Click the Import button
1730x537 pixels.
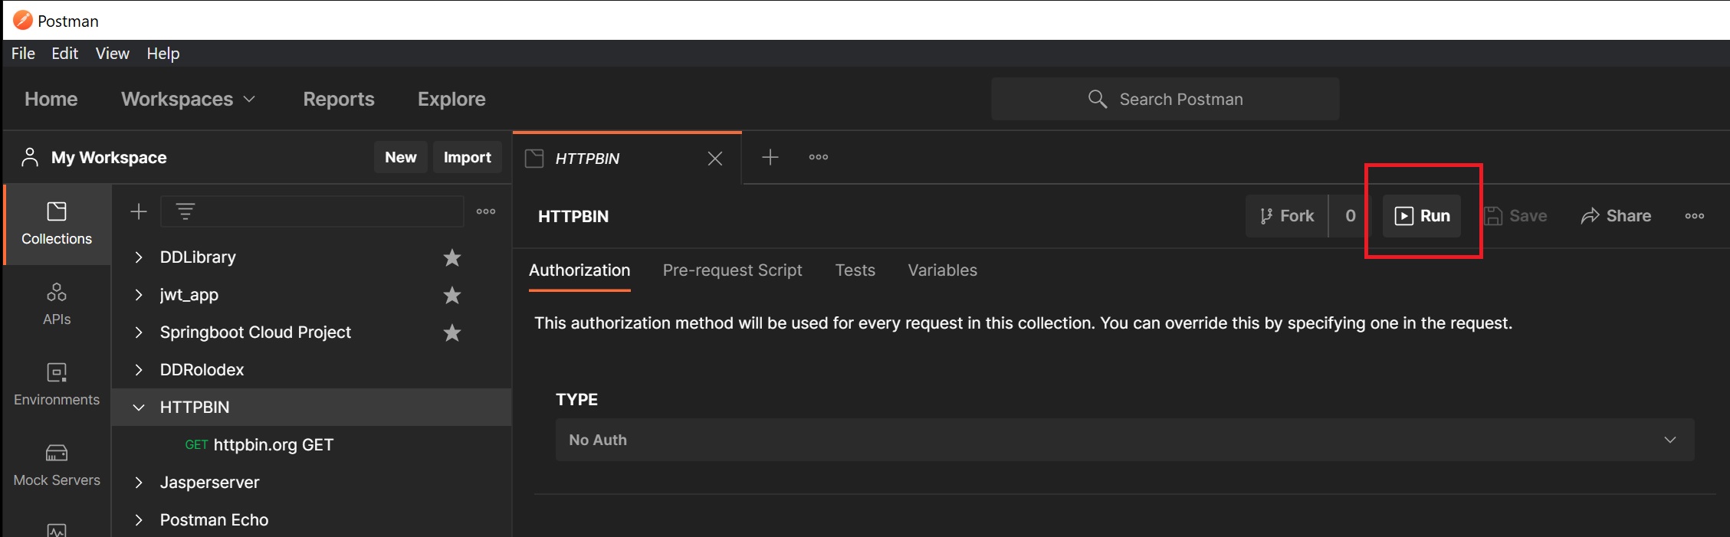pyautogui.click(x=467, y=157)
